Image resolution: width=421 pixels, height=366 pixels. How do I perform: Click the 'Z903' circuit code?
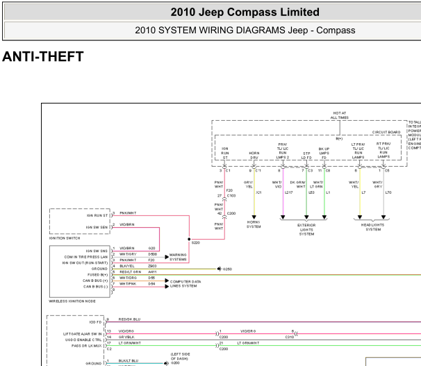click(152, 266)
